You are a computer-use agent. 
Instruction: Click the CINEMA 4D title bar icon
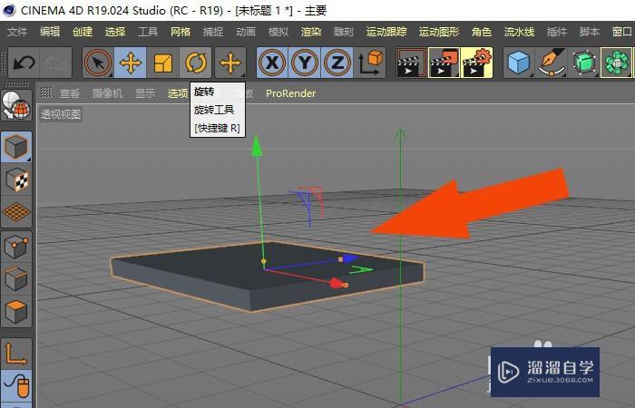pyautogui.click(x=8, y=10)
